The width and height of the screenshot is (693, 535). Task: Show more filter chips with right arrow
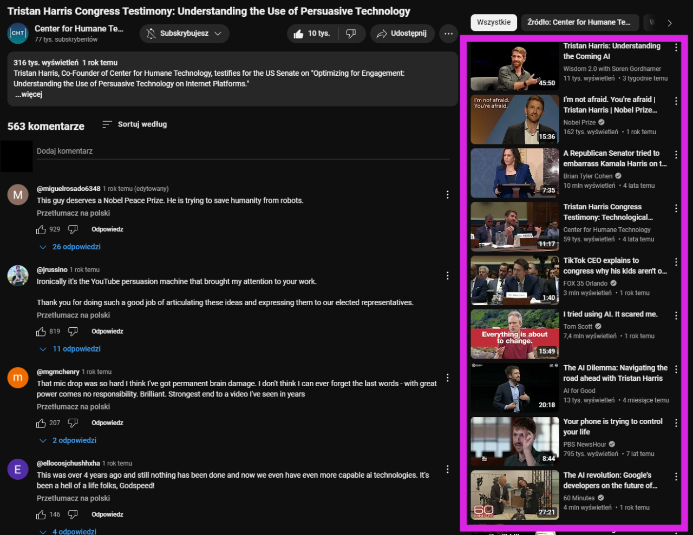tap(670, 23)
